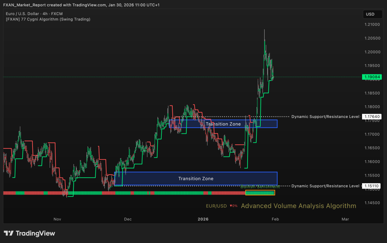Select the lower Transition Zone rectangle

(196, 178)
